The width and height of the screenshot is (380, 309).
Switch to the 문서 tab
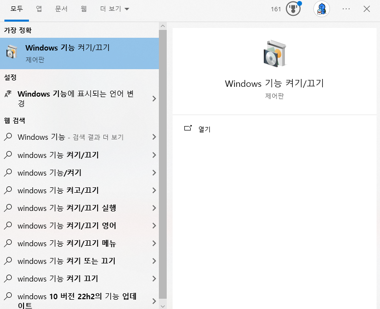[61, 9]
